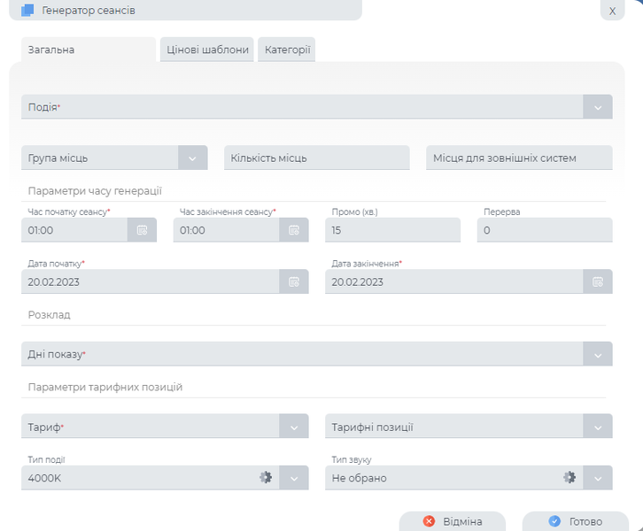Open time picker for Час початку сеансу

(142, 230)
